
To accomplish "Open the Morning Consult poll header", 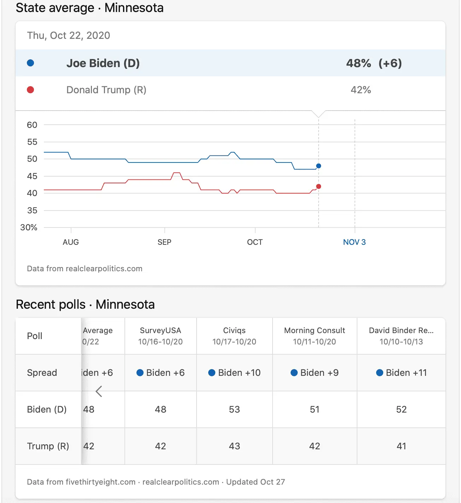I will pos(314,336).
